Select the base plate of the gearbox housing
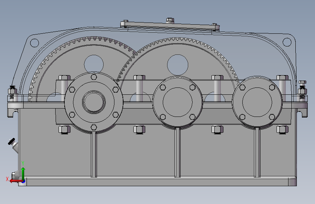 (158, 181)
